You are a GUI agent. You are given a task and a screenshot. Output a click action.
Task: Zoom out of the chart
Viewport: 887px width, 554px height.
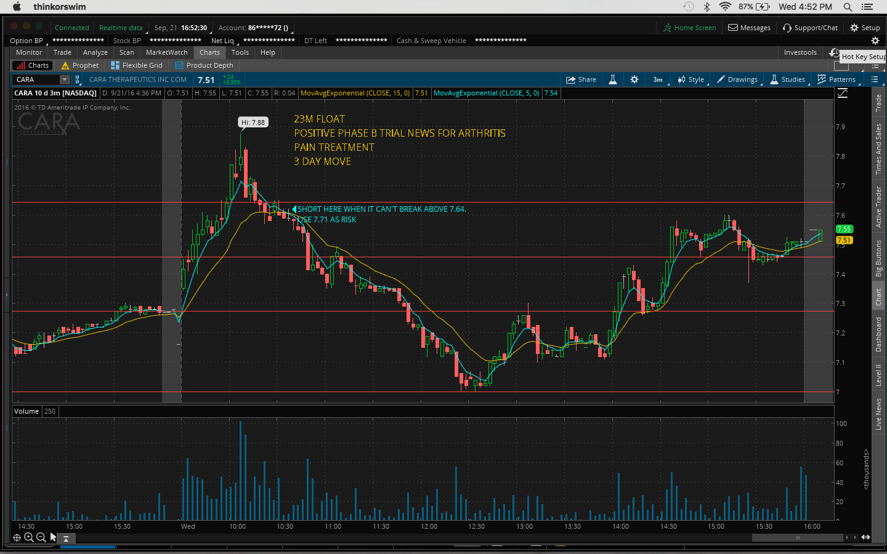pos(41,537)
